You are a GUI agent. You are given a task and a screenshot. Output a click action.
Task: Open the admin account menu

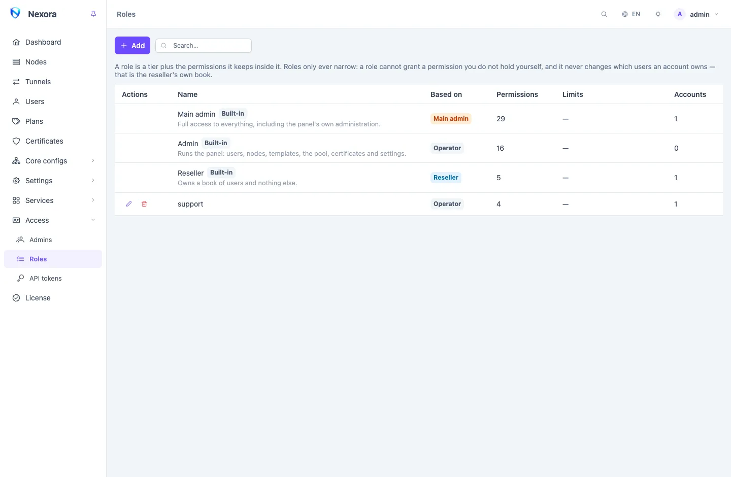click(x=696, y=14)
